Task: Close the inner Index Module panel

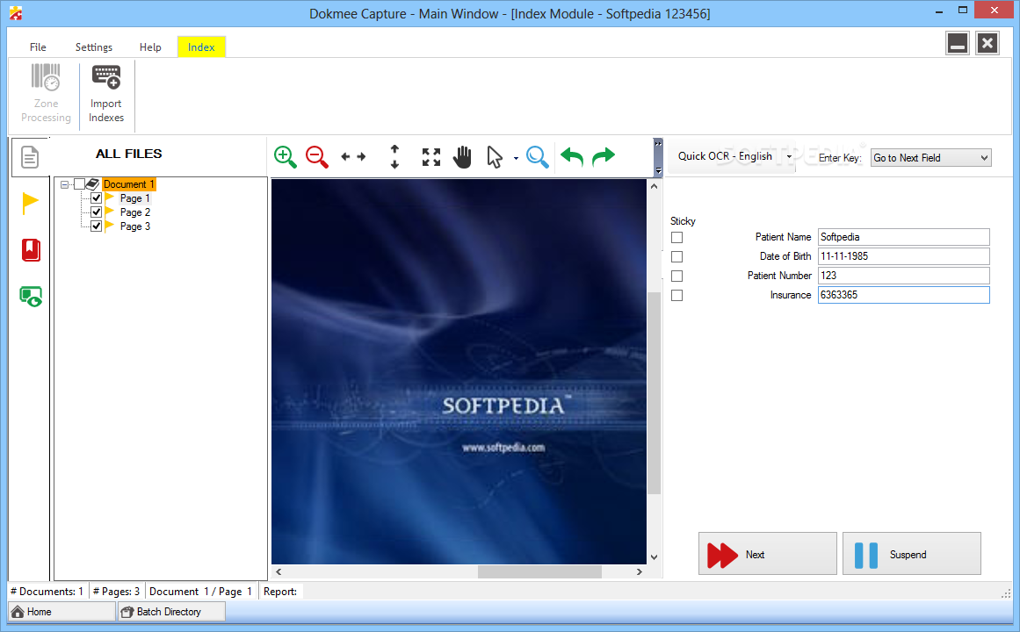Action: pyautogui.click(x=987, y=44)
